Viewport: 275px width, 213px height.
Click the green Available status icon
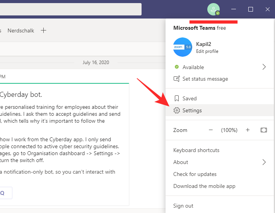(177, 67)
